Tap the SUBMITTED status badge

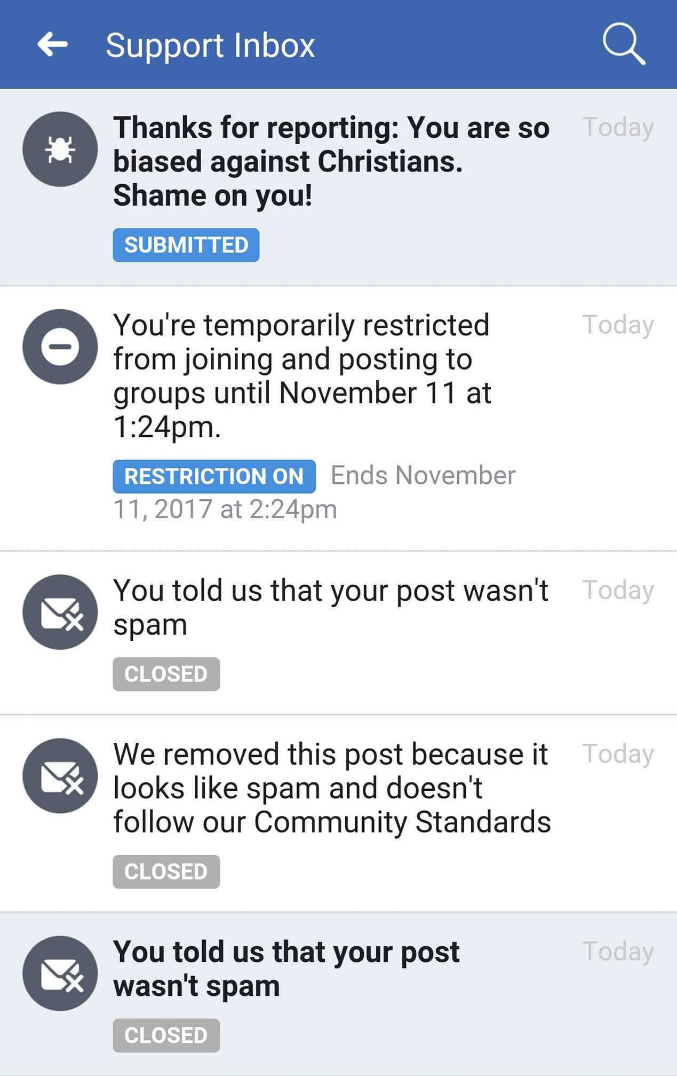tap(186, 245)
